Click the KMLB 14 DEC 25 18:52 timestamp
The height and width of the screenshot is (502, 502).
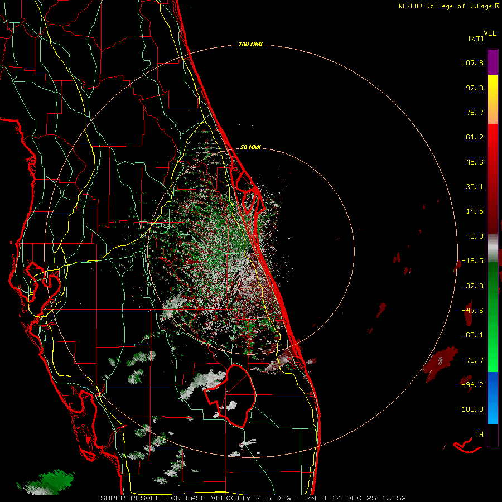tap(356, 498)
